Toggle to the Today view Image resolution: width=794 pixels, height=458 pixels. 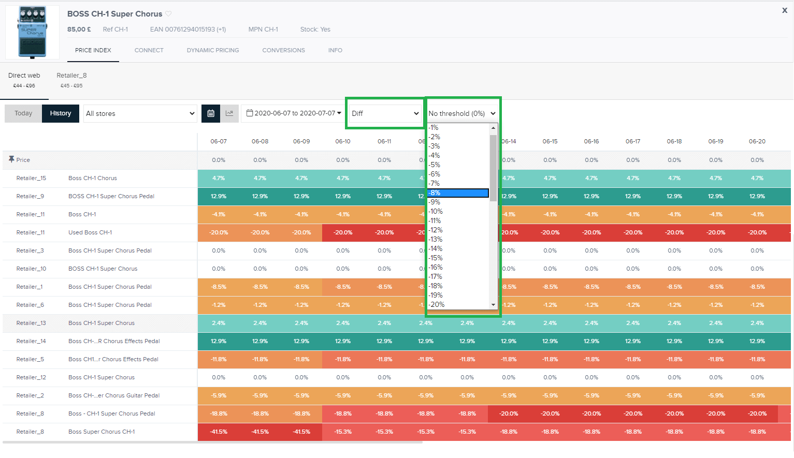tap(23, 113)
